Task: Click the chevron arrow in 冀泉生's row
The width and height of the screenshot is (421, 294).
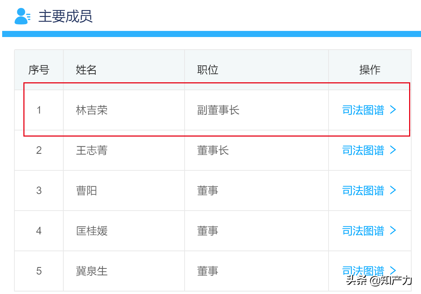Action: point(393,270)
